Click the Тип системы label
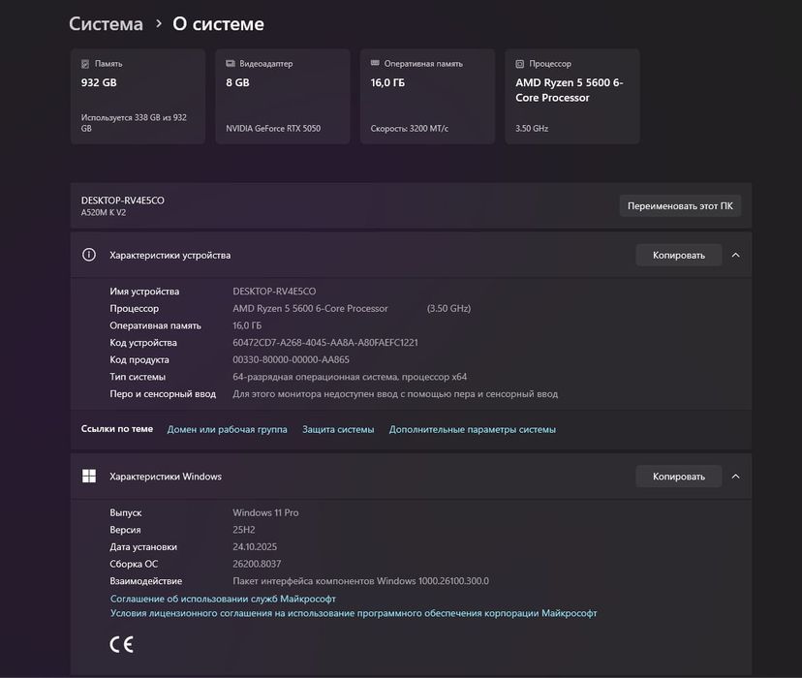The width and height of the screenshot is (802, 678). (138, 377)
